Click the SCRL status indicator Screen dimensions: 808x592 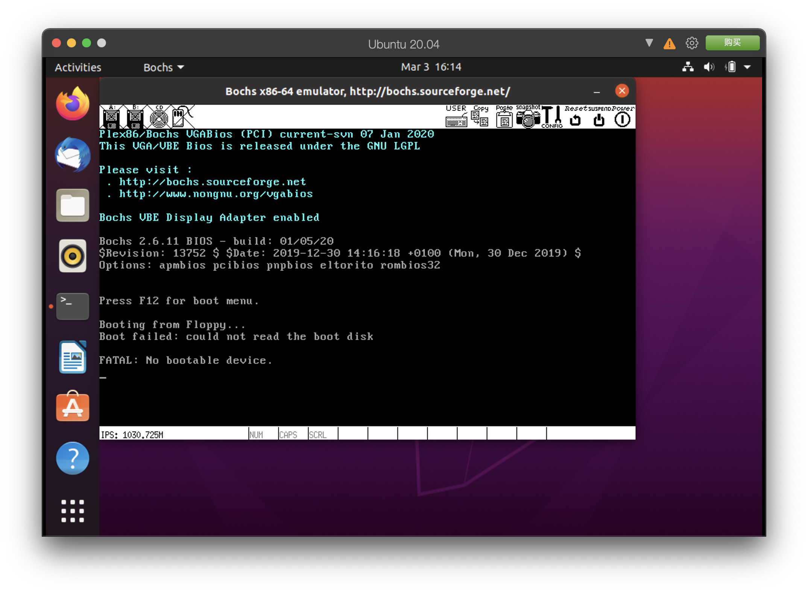pyautogui.click(x=318, y=435)
